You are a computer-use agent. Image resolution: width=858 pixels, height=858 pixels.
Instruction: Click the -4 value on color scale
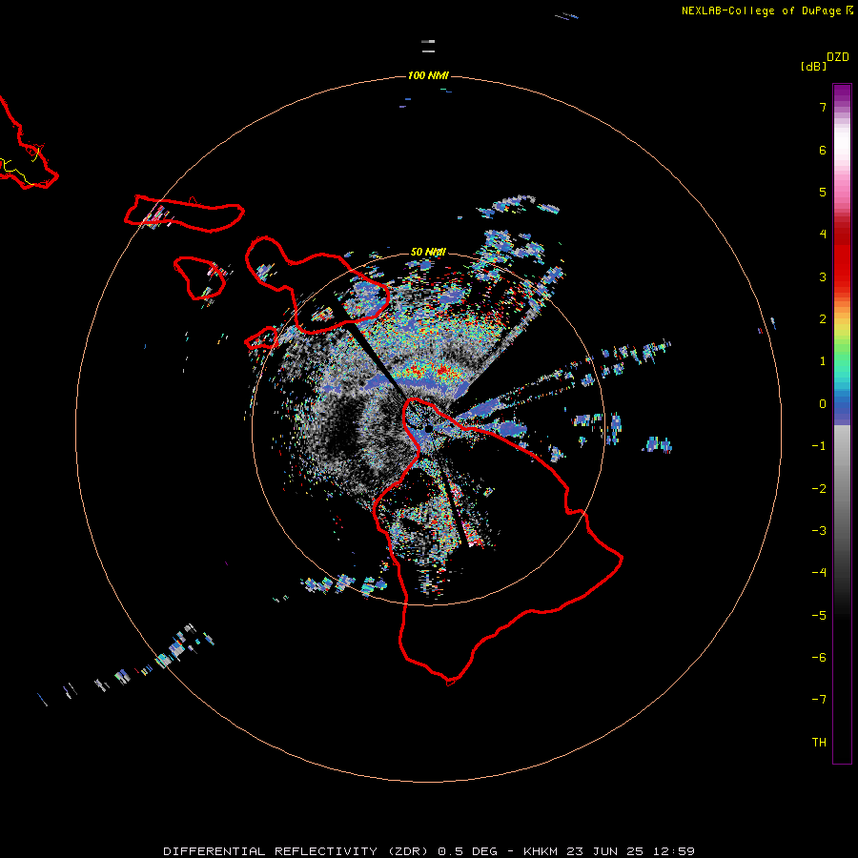pyautogui.click(x=819, y=573)
